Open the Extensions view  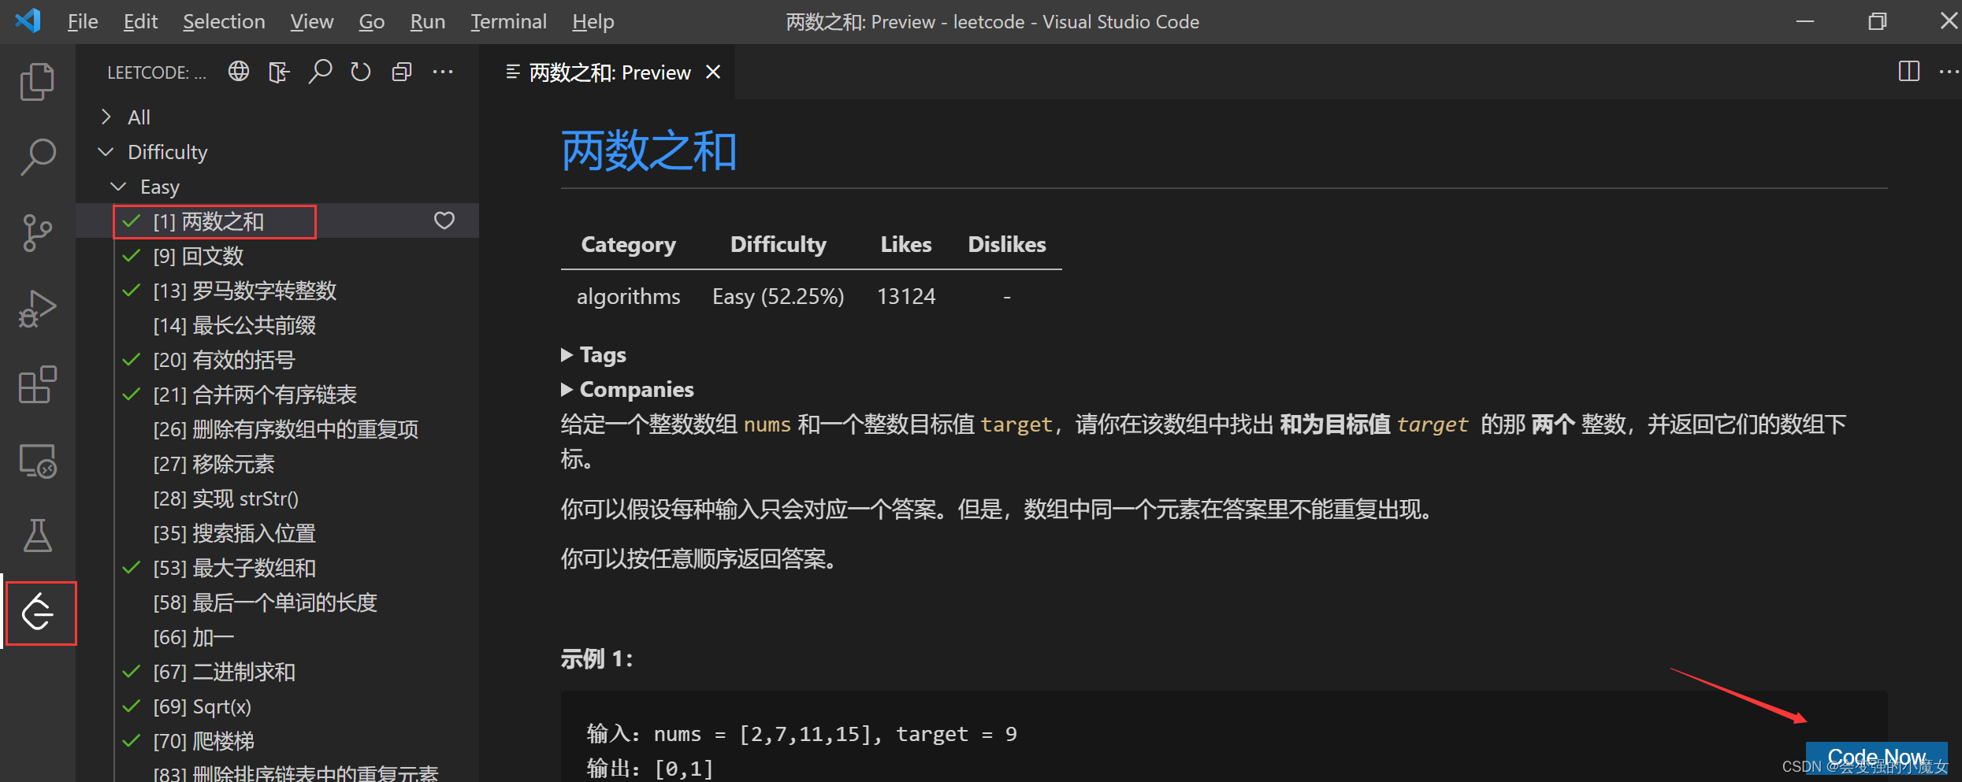pyautogui.click(x=37, y=385)
